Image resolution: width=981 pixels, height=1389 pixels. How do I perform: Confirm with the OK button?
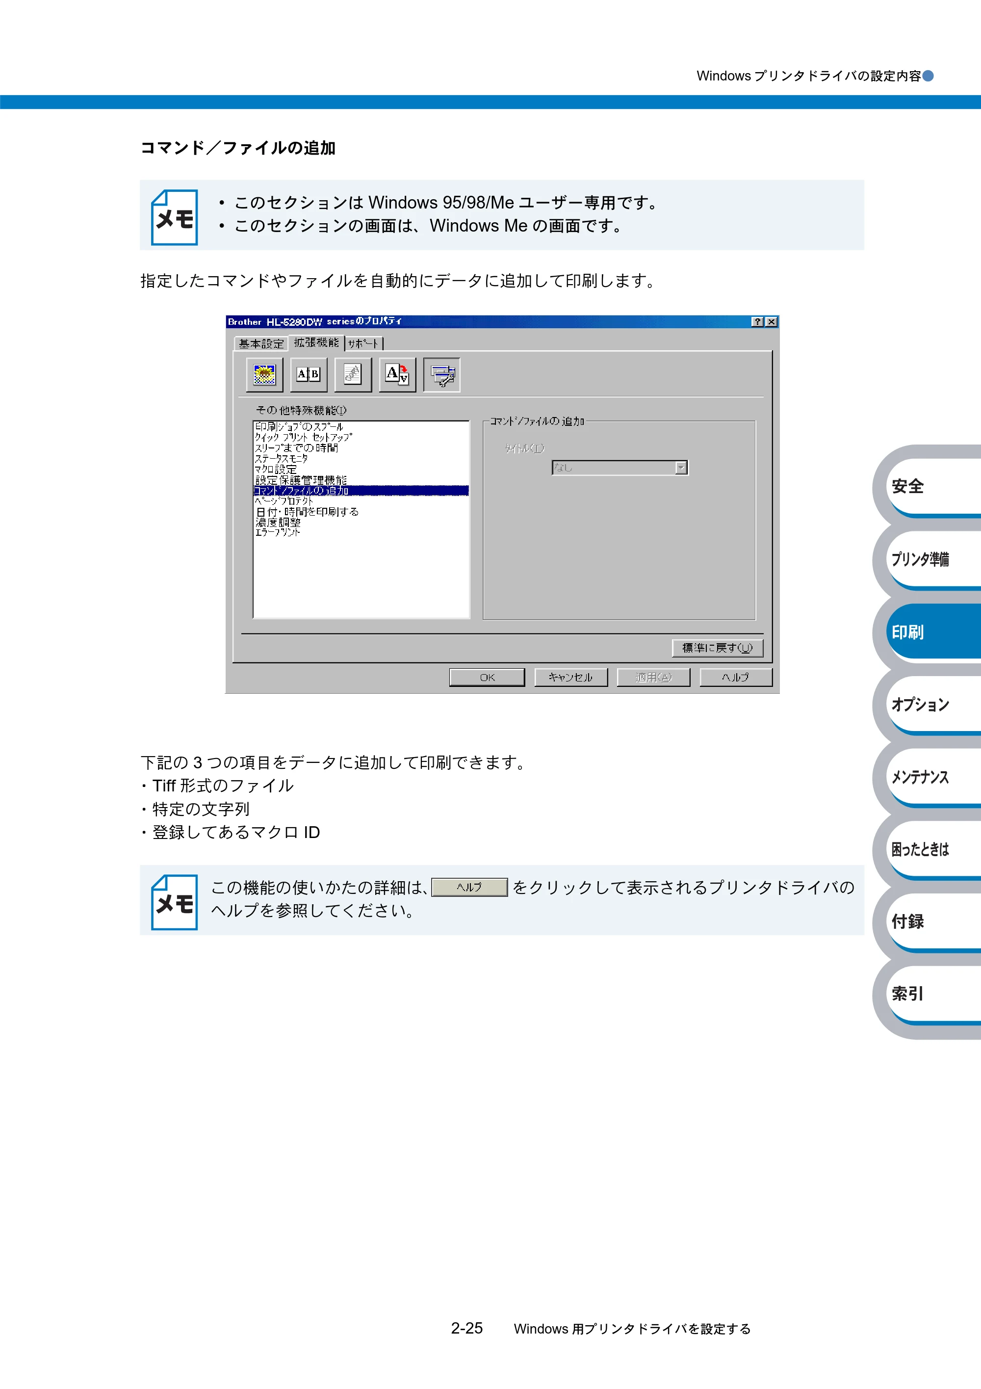pyautogui.click(x=487, y=677)
